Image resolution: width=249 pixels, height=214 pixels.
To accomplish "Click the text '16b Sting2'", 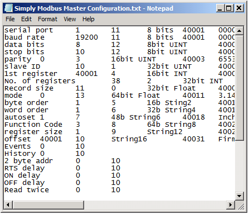I will point(169,103).
